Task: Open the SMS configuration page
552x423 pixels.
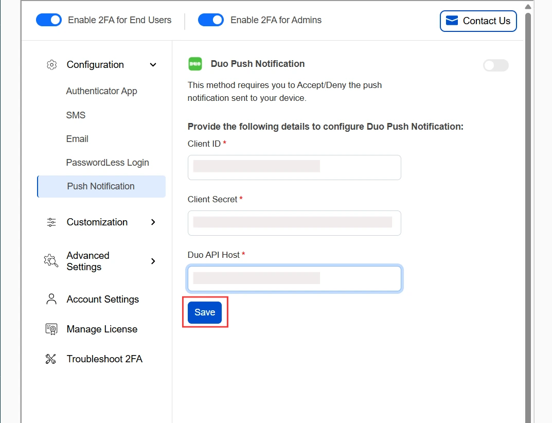Action: (76, 115)
